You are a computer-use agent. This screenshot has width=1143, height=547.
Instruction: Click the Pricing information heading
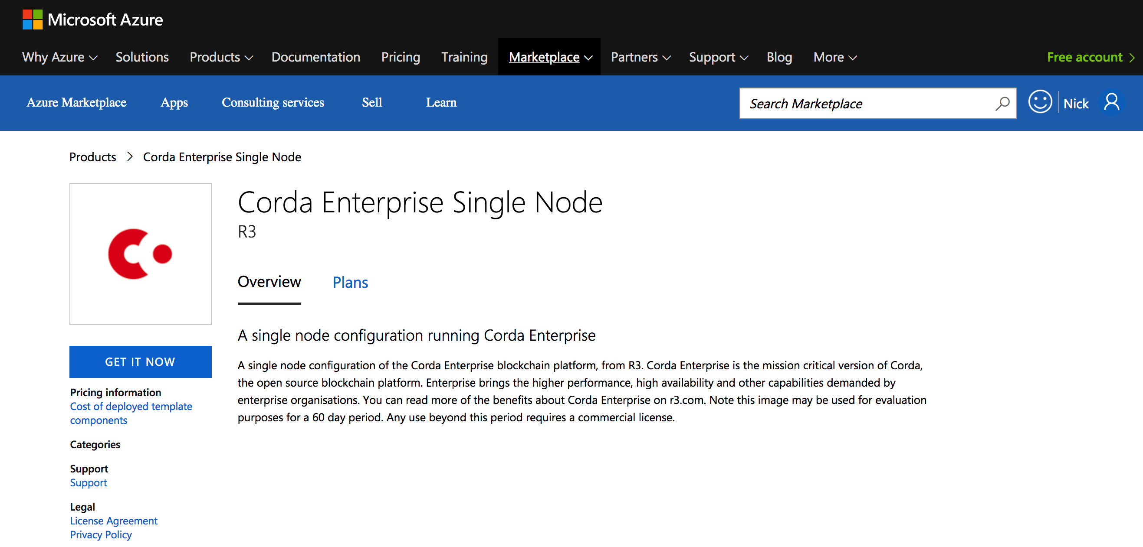tap(115, 392)
